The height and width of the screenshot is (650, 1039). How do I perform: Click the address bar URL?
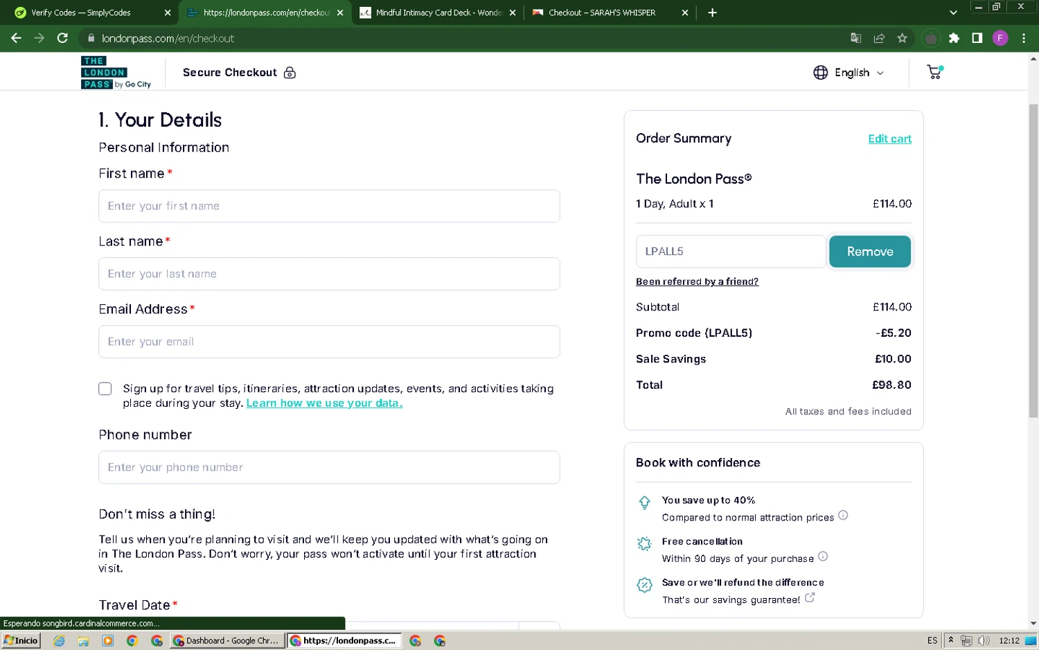168,39
